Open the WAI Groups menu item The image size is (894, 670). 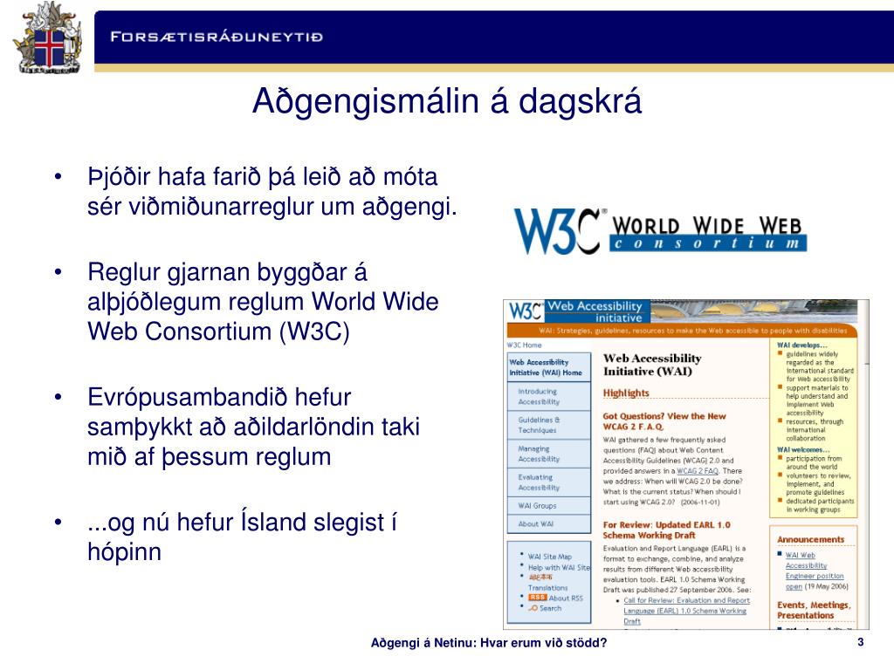(x=548, y=505)
